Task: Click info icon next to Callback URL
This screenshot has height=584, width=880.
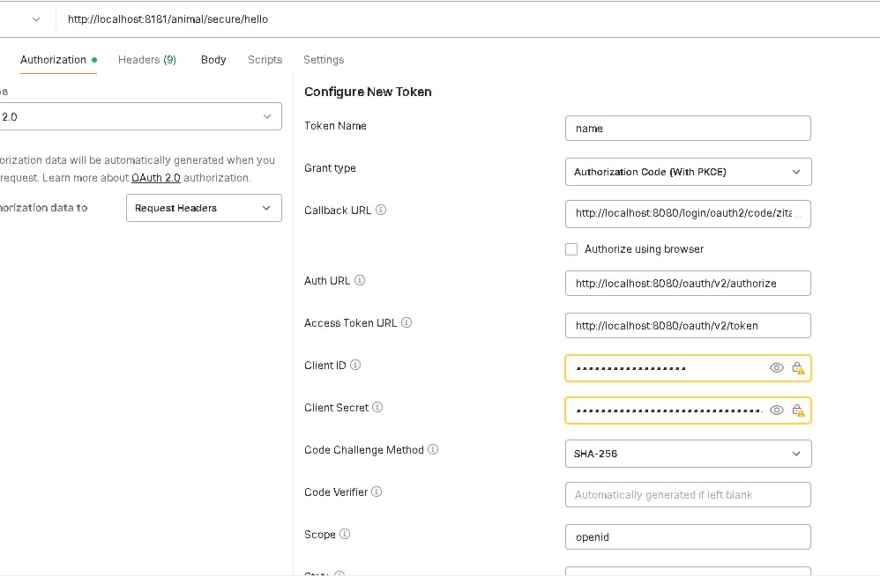Action: (381, 211)
